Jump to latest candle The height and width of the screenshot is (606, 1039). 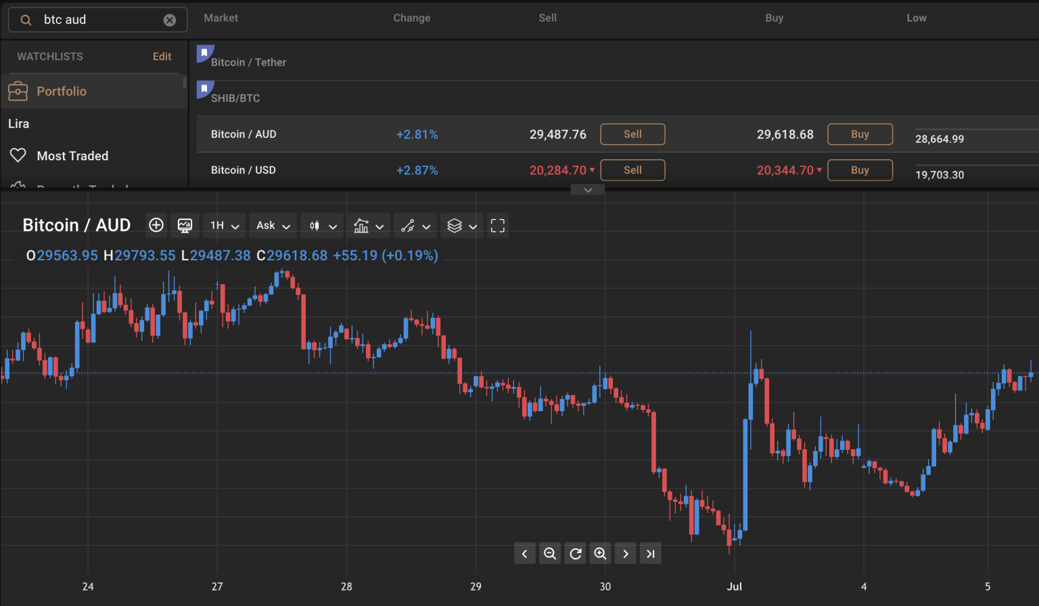point(650,554)
